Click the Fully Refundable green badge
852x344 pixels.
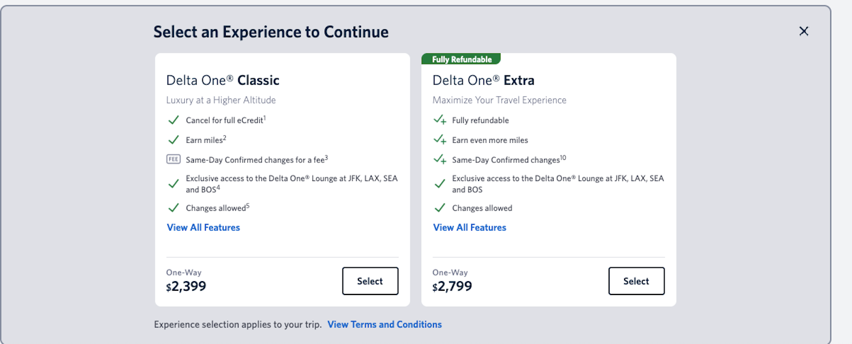[x=461, y=59]
